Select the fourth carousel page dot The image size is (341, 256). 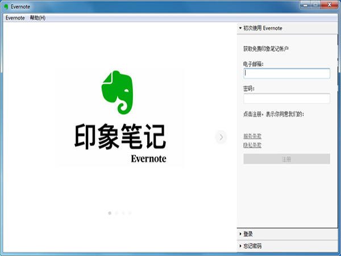[x=130, y=213]
